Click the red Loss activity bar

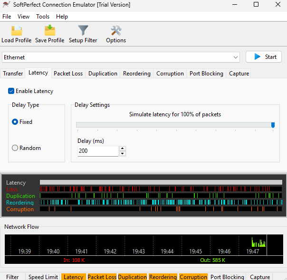click(x=161, y=189)
